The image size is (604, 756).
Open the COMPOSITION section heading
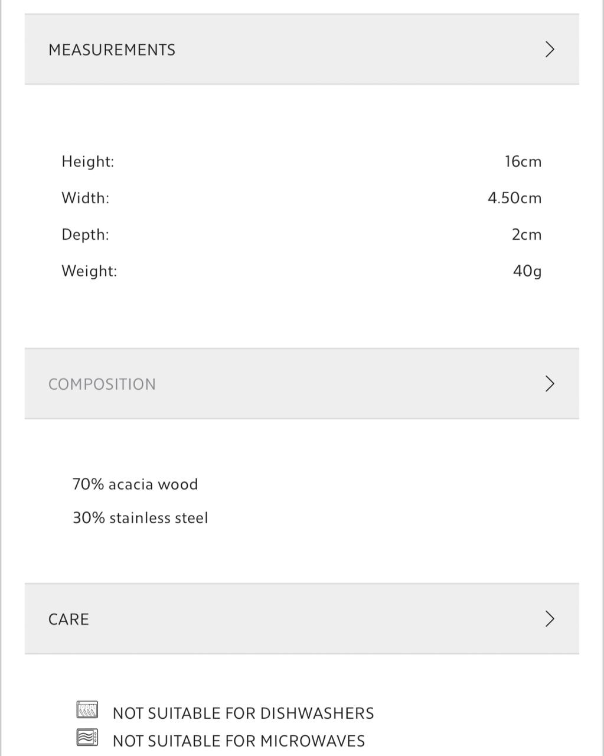[102, 384]
